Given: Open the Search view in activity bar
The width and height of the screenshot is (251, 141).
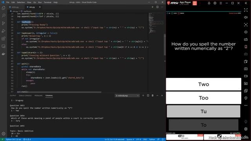Looking at the screenshot, I should tap(4, 16).
